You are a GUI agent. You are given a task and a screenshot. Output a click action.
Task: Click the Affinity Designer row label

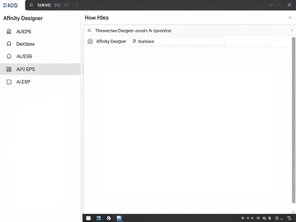[x=111, y=41]
